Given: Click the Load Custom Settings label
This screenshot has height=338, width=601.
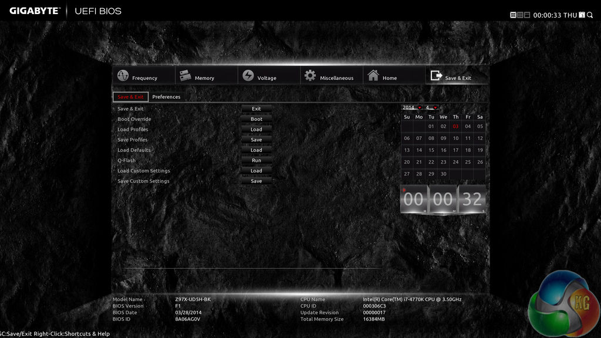Looking at the screenshot, I should (x=143, y=171).
